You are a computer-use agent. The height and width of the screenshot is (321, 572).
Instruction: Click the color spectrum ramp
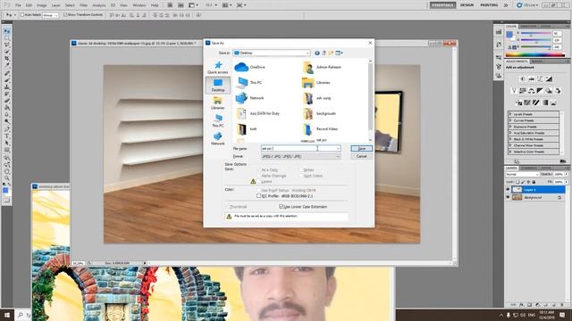tap(535, 55)
